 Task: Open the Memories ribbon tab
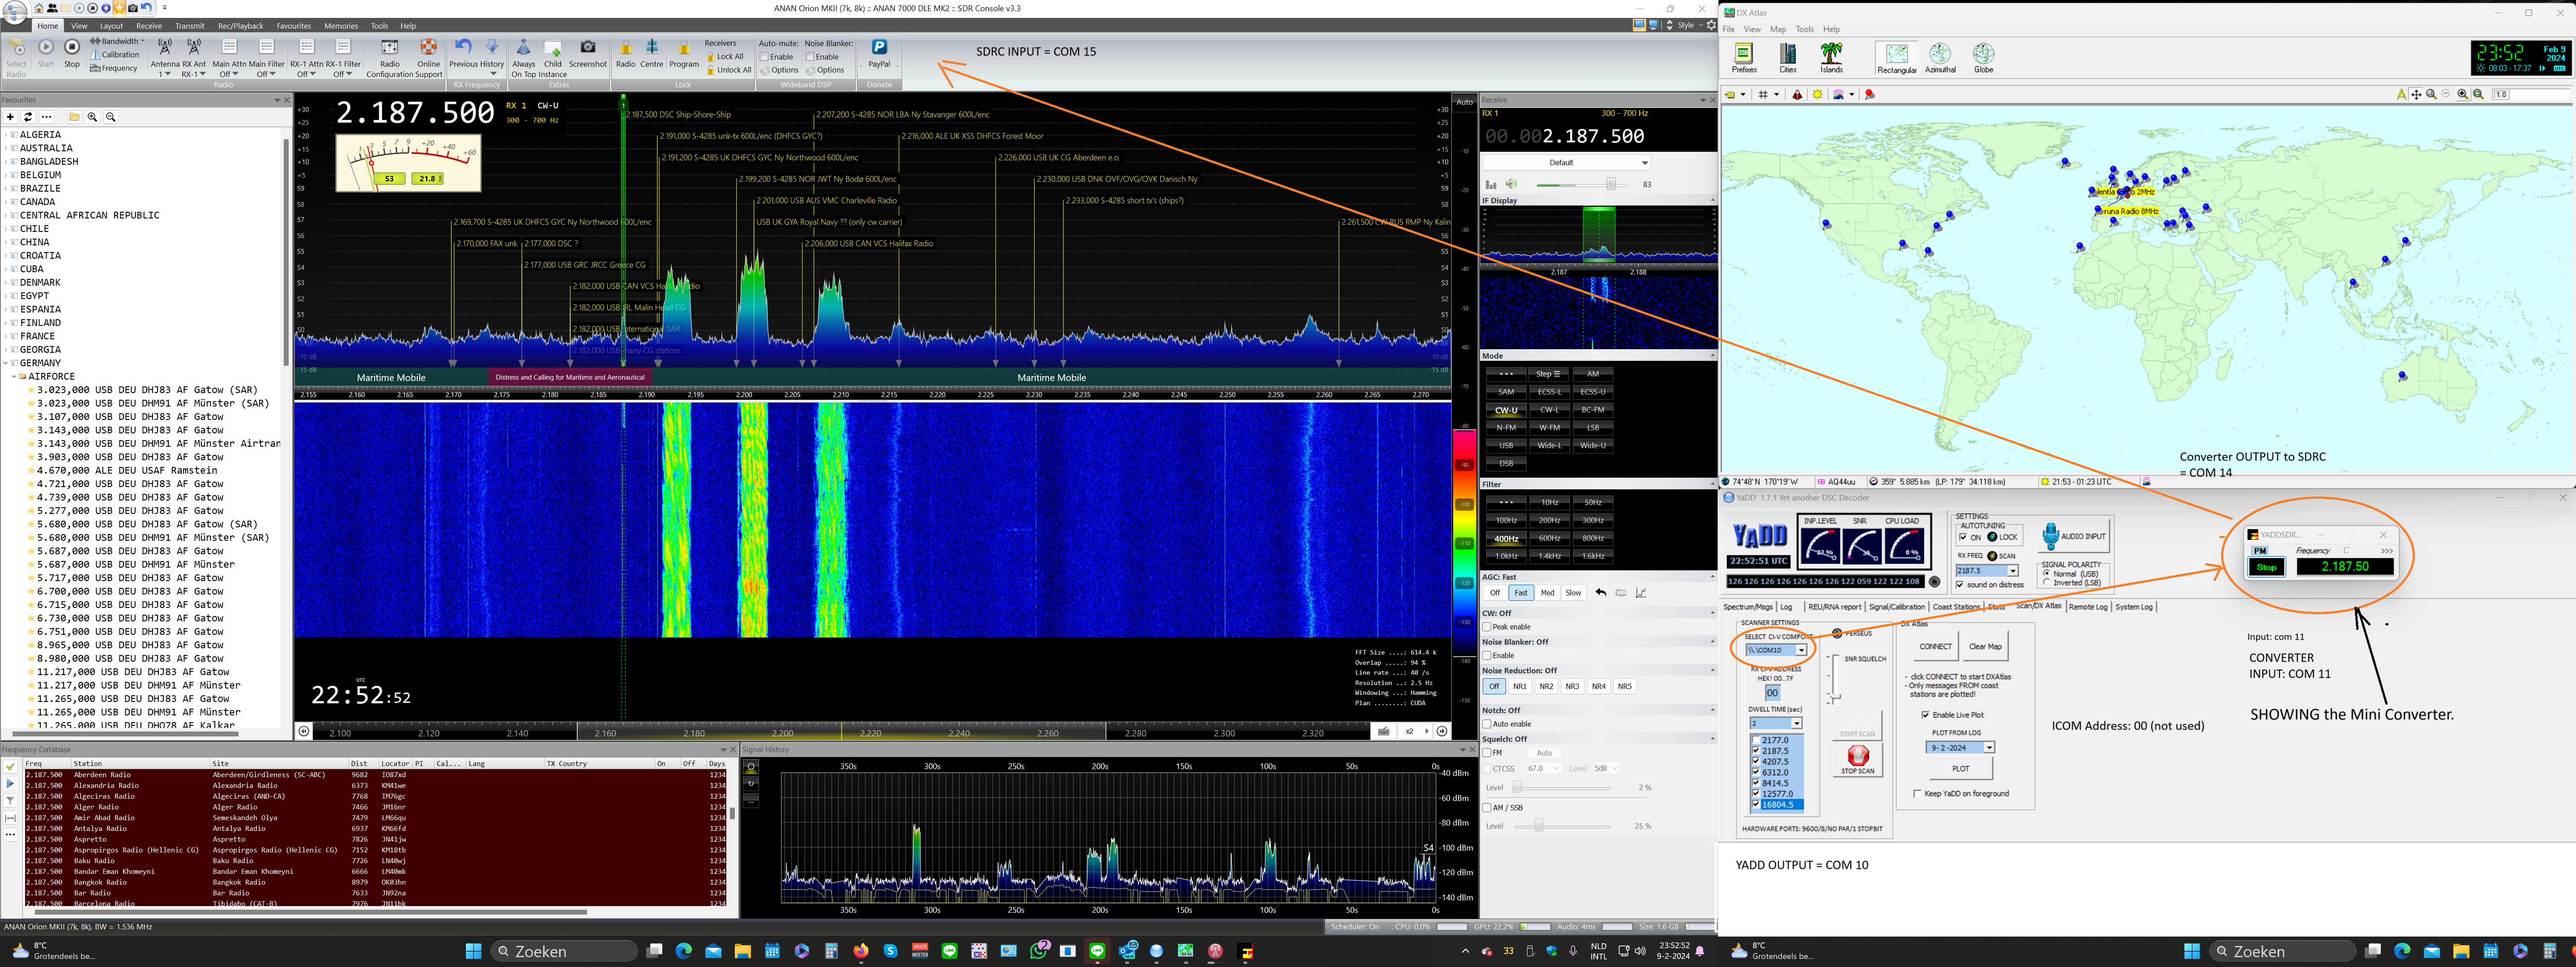(x=341, y=26)
